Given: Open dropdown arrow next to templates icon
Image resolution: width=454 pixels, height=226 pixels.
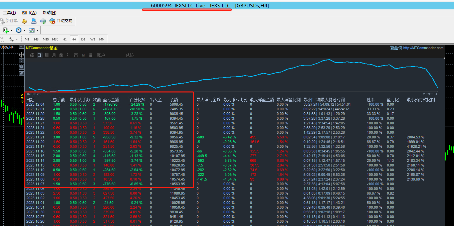Looking at the screenshot, I should [x=37, y=30].
